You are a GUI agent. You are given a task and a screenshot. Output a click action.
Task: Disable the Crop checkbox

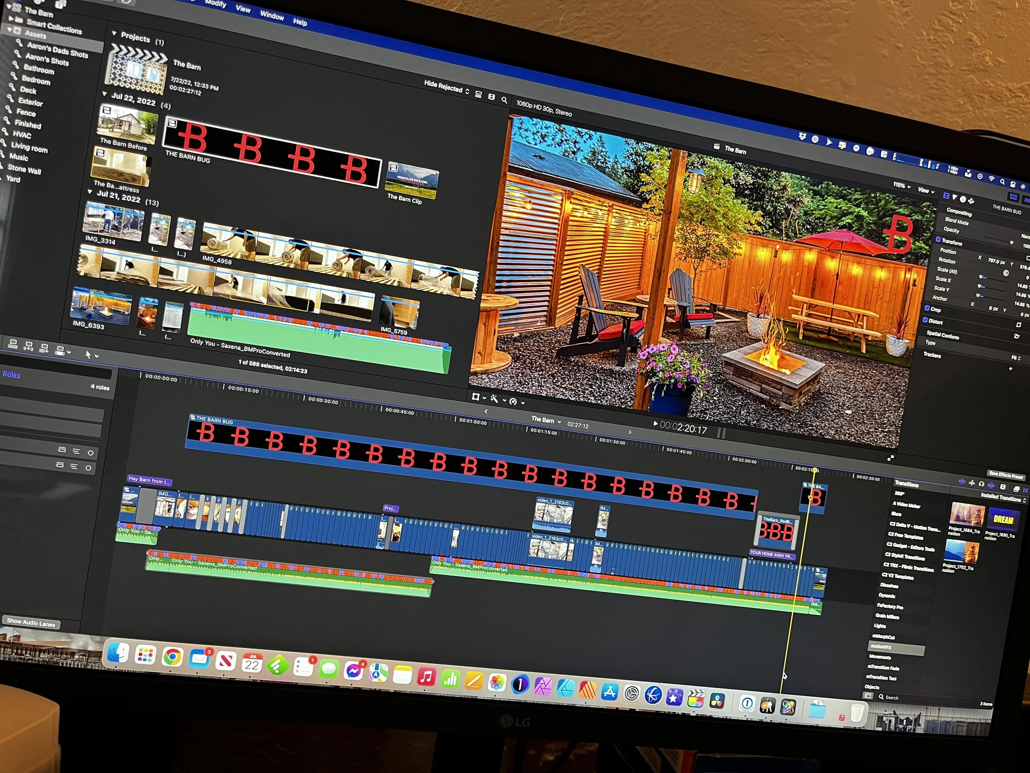point(927,308)
